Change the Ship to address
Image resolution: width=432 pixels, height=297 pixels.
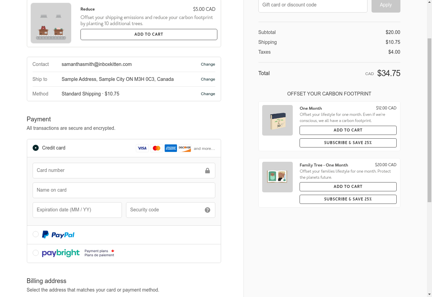point(208,79)
